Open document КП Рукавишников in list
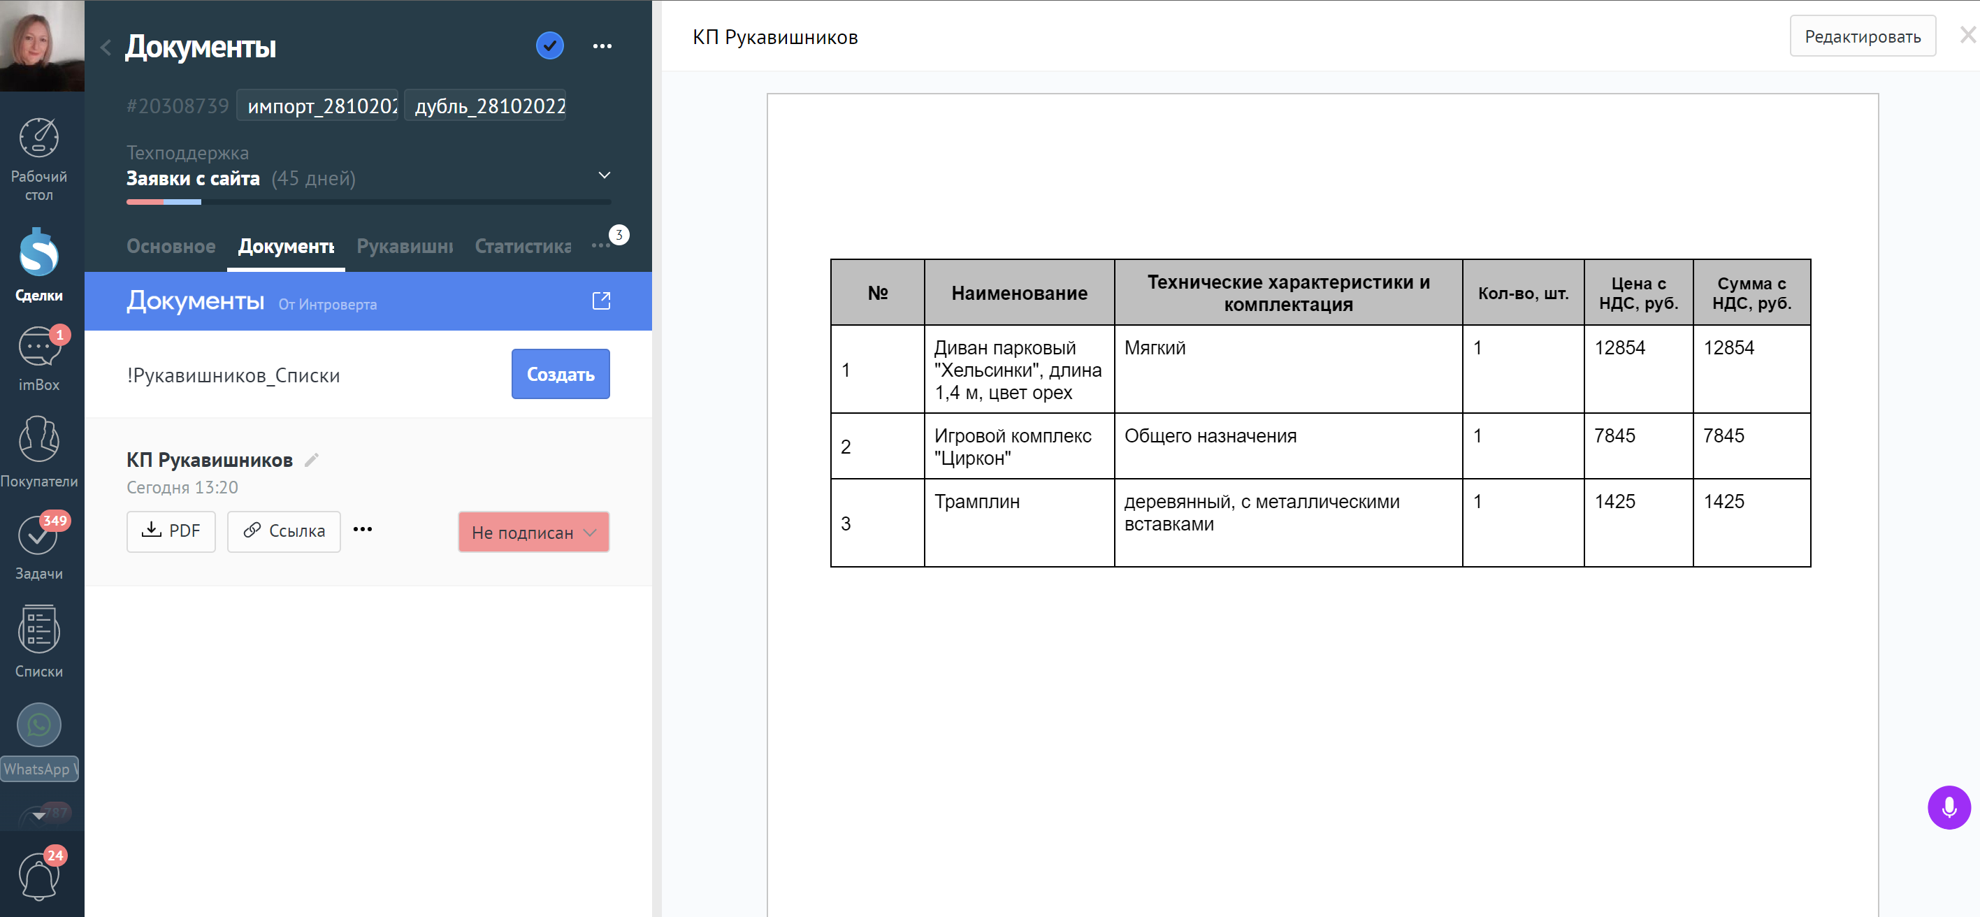 point(209,460)
